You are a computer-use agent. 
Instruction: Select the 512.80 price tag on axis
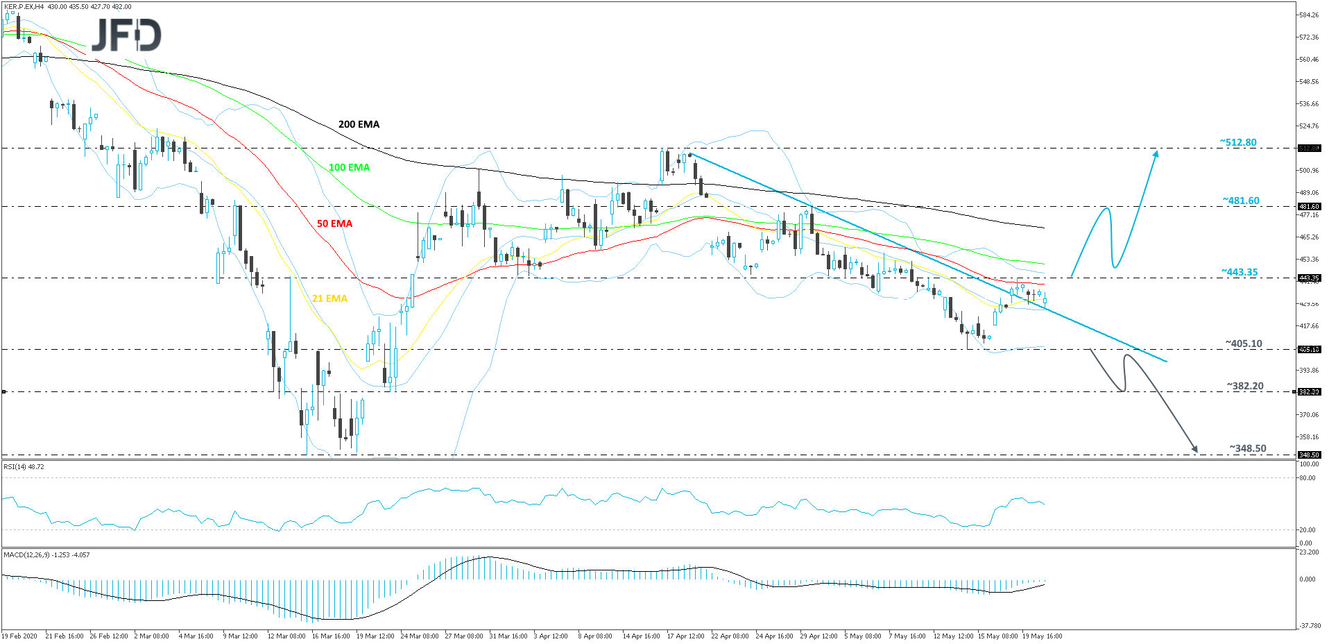(x=1308, y=148)
